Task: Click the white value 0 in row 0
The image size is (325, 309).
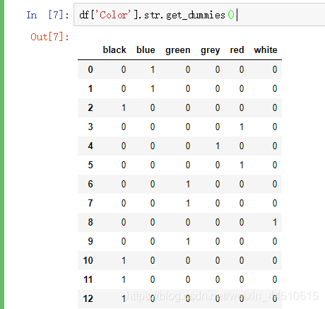Action: pos(275,69)
